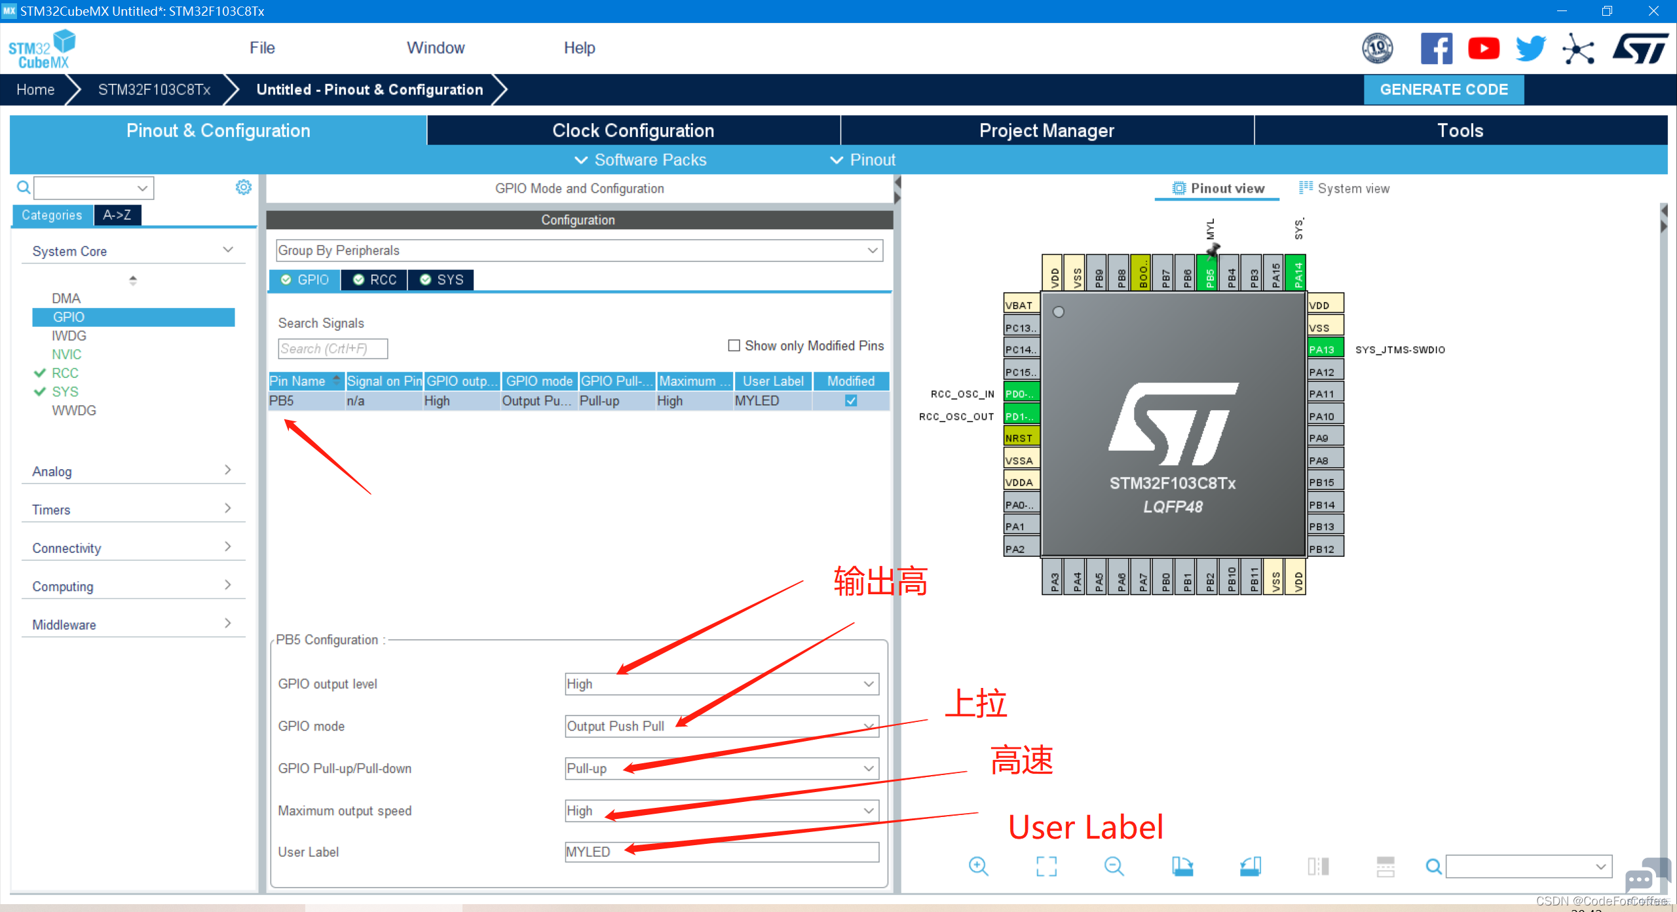Click the pin search magnifier icon

(x=1433, y=866)
